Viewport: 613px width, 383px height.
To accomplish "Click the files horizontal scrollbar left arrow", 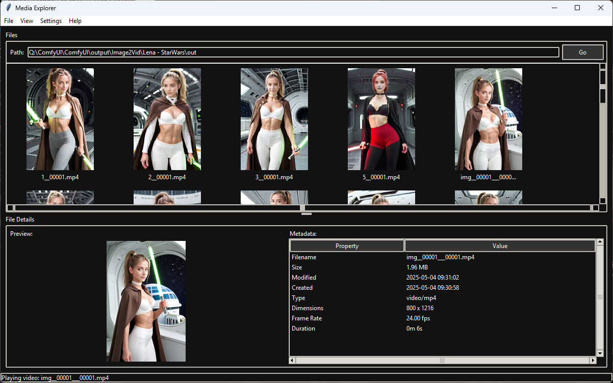I will pos(10,208).
